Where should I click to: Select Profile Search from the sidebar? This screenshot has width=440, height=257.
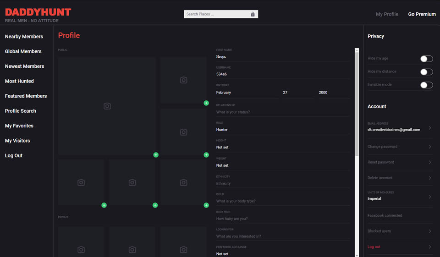pyautogui.click(x=21, y=111)
